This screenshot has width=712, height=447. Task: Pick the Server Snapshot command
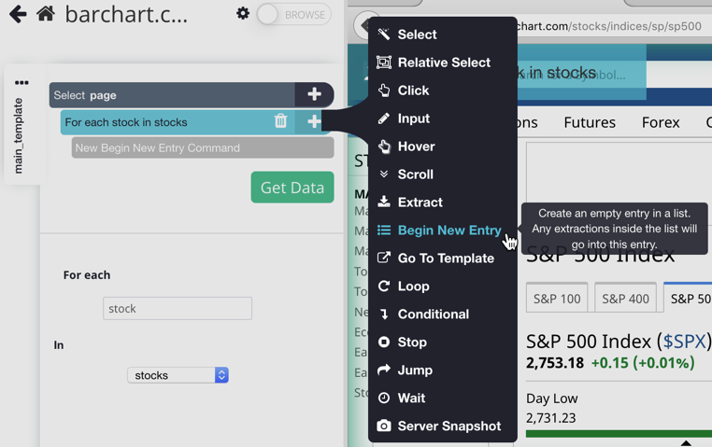tap(449, 426)
